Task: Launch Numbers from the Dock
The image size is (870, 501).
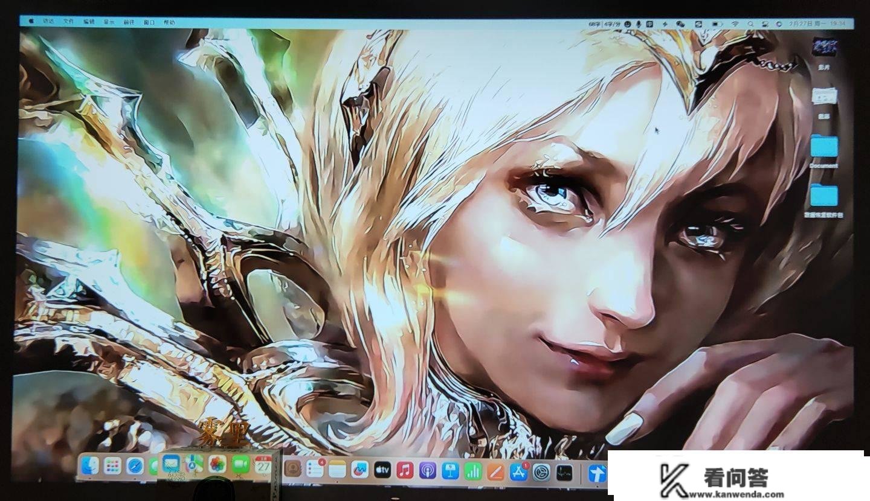Action: [x=472, y=471]
